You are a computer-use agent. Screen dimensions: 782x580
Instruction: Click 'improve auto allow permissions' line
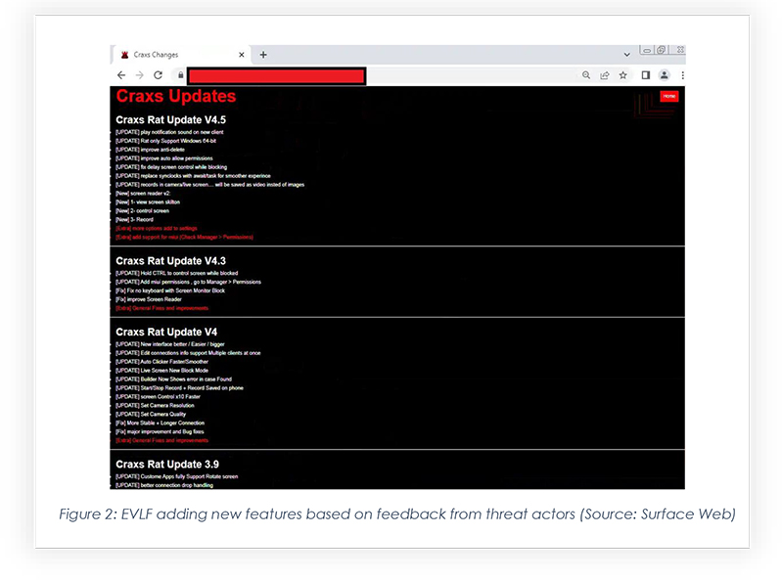164,158
